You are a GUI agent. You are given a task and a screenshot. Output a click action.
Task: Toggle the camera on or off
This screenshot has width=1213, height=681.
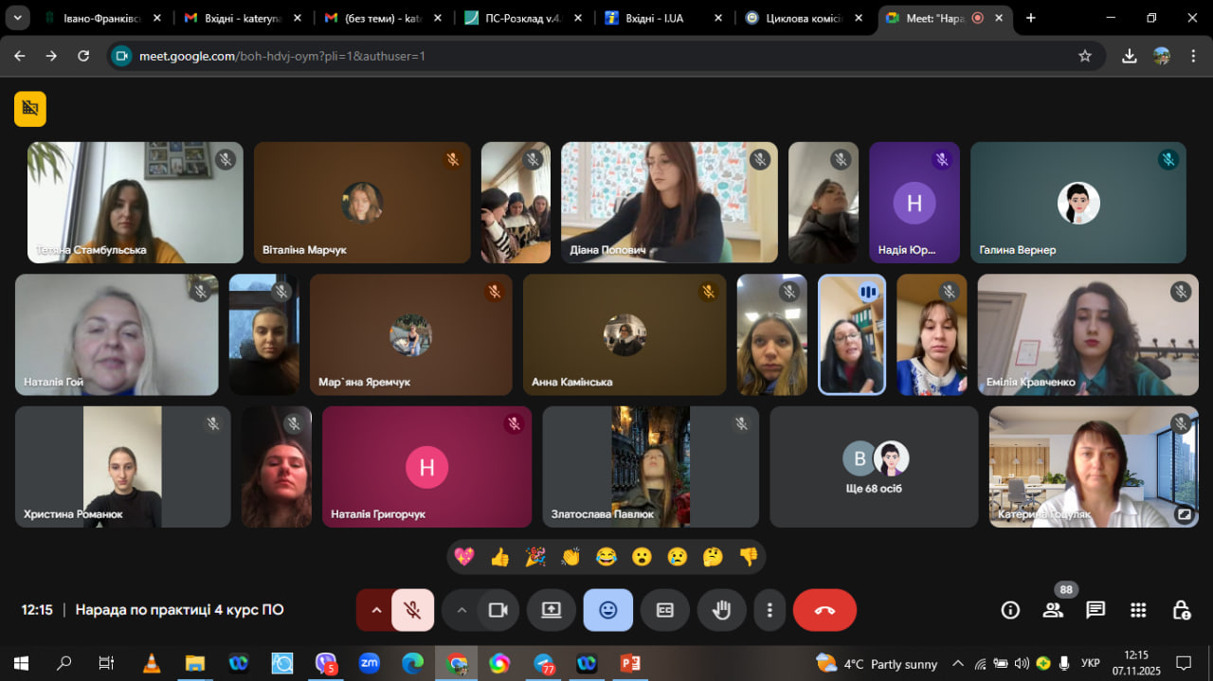498,610
